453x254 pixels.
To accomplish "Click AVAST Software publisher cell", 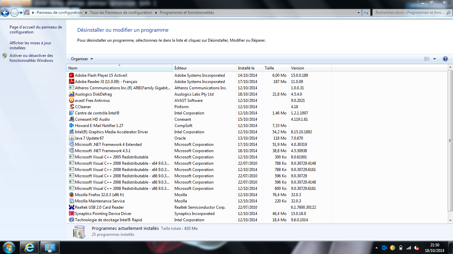I will pos(188,101).
